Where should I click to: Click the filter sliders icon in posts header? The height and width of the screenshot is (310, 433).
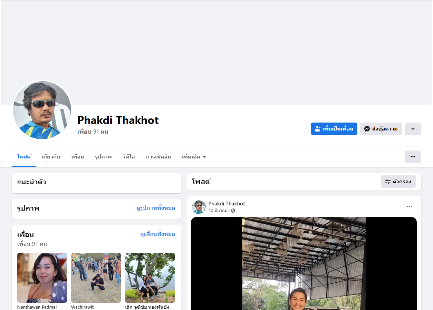(x=388, y=182)
